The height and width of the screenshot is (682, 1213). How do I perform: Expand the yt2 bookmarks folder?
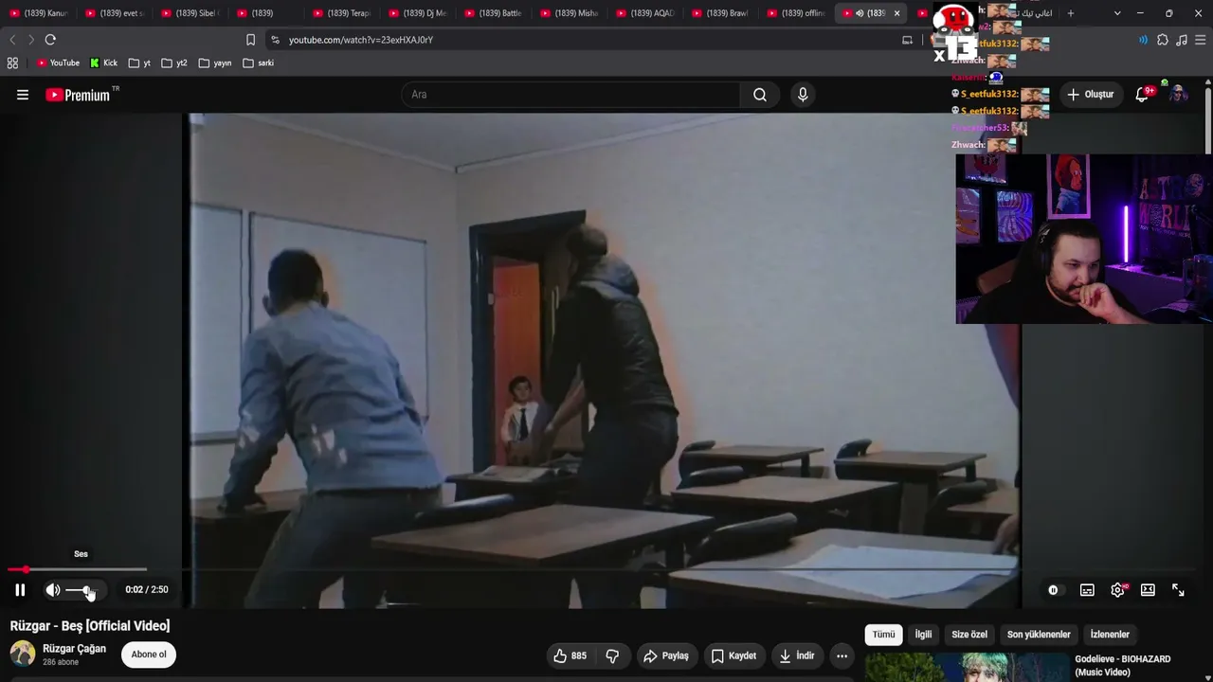[174, 63]
